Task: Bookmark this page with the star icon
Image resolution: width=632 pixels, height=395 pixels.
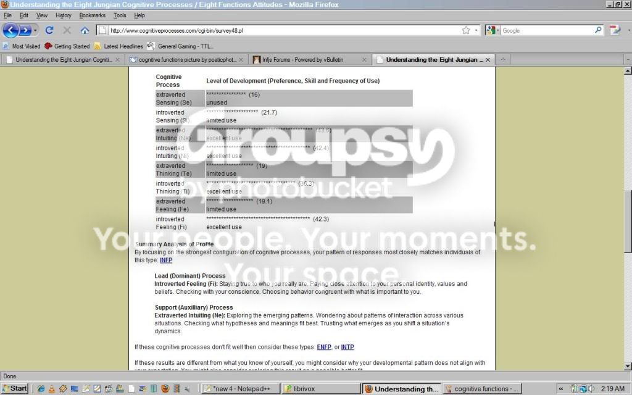Action: tap(466, 30)
